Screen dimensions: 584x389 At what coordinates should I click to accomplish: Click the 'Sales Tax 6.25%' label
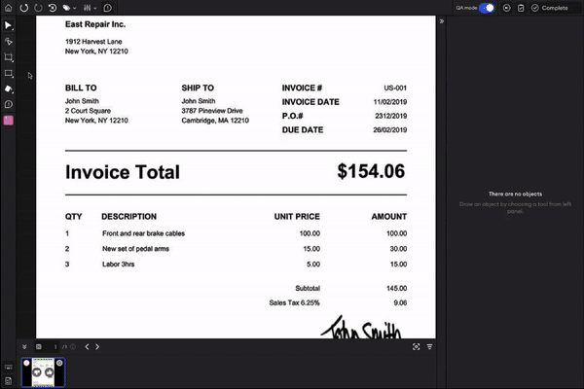pyautogui.click(x=294, y=303)
